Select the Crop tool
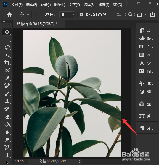Image resolution: width=159 pixels, height=165 pixels. coord(7,63)
